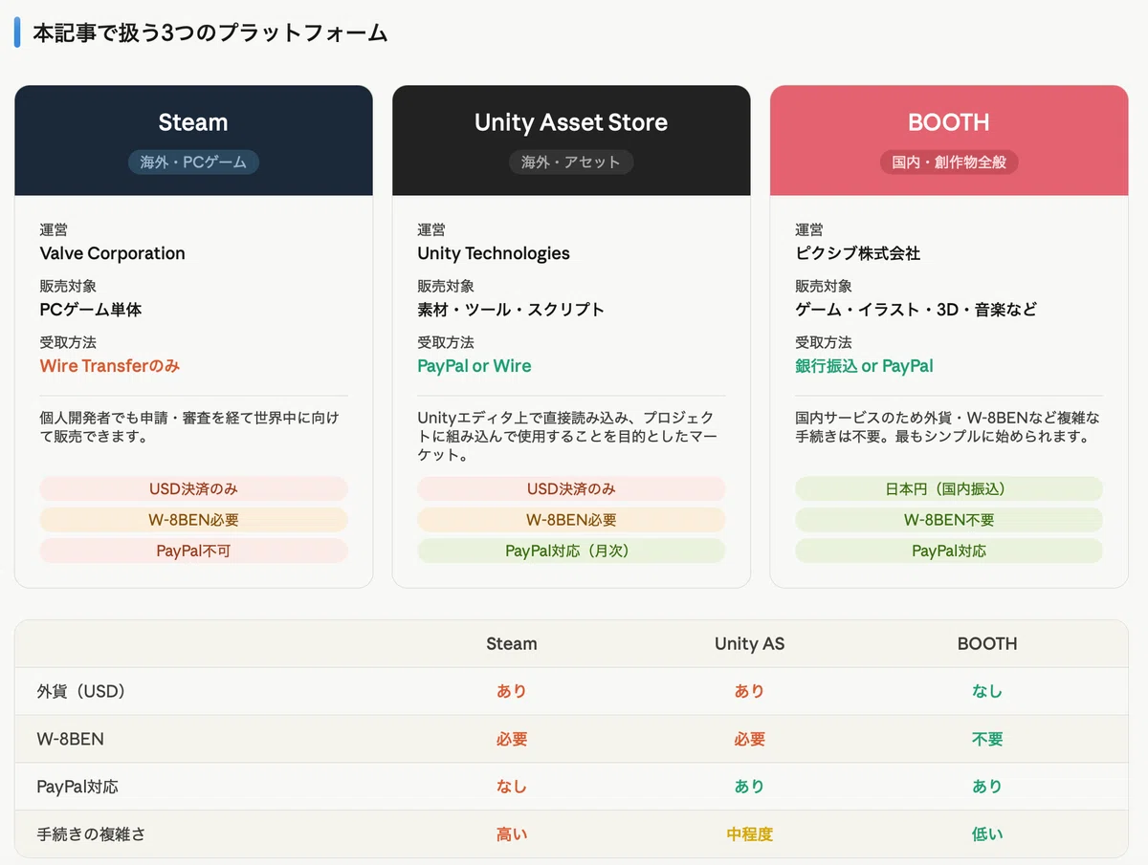Image resolution: width=1148 pixels, height=865 pixels.
Task: Select W-8BEN必要 pill in the Unity card
Action: (x=571, y=520)
